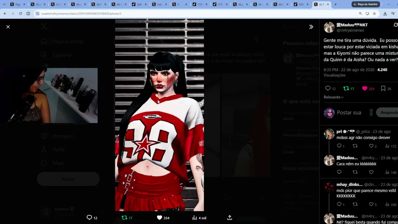This screenshot has height=224, width=398.
Task: Repost mhay_dinks's comment
Action: (355, 204)
